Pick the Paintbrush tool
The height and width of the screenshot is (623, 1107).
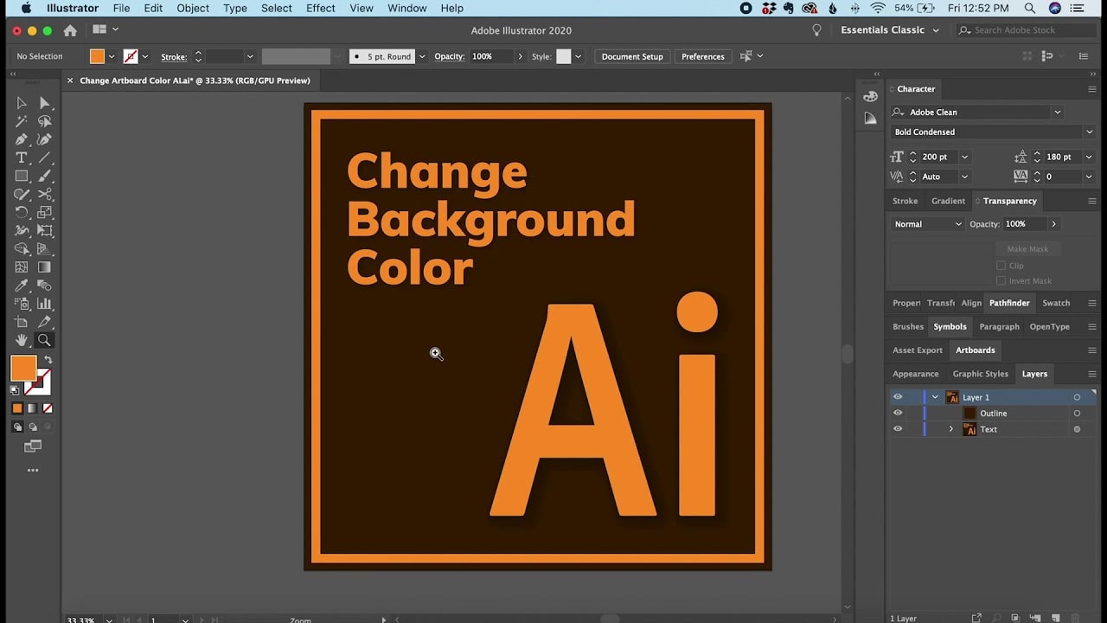pyautogui.click(x=44, y=176)
